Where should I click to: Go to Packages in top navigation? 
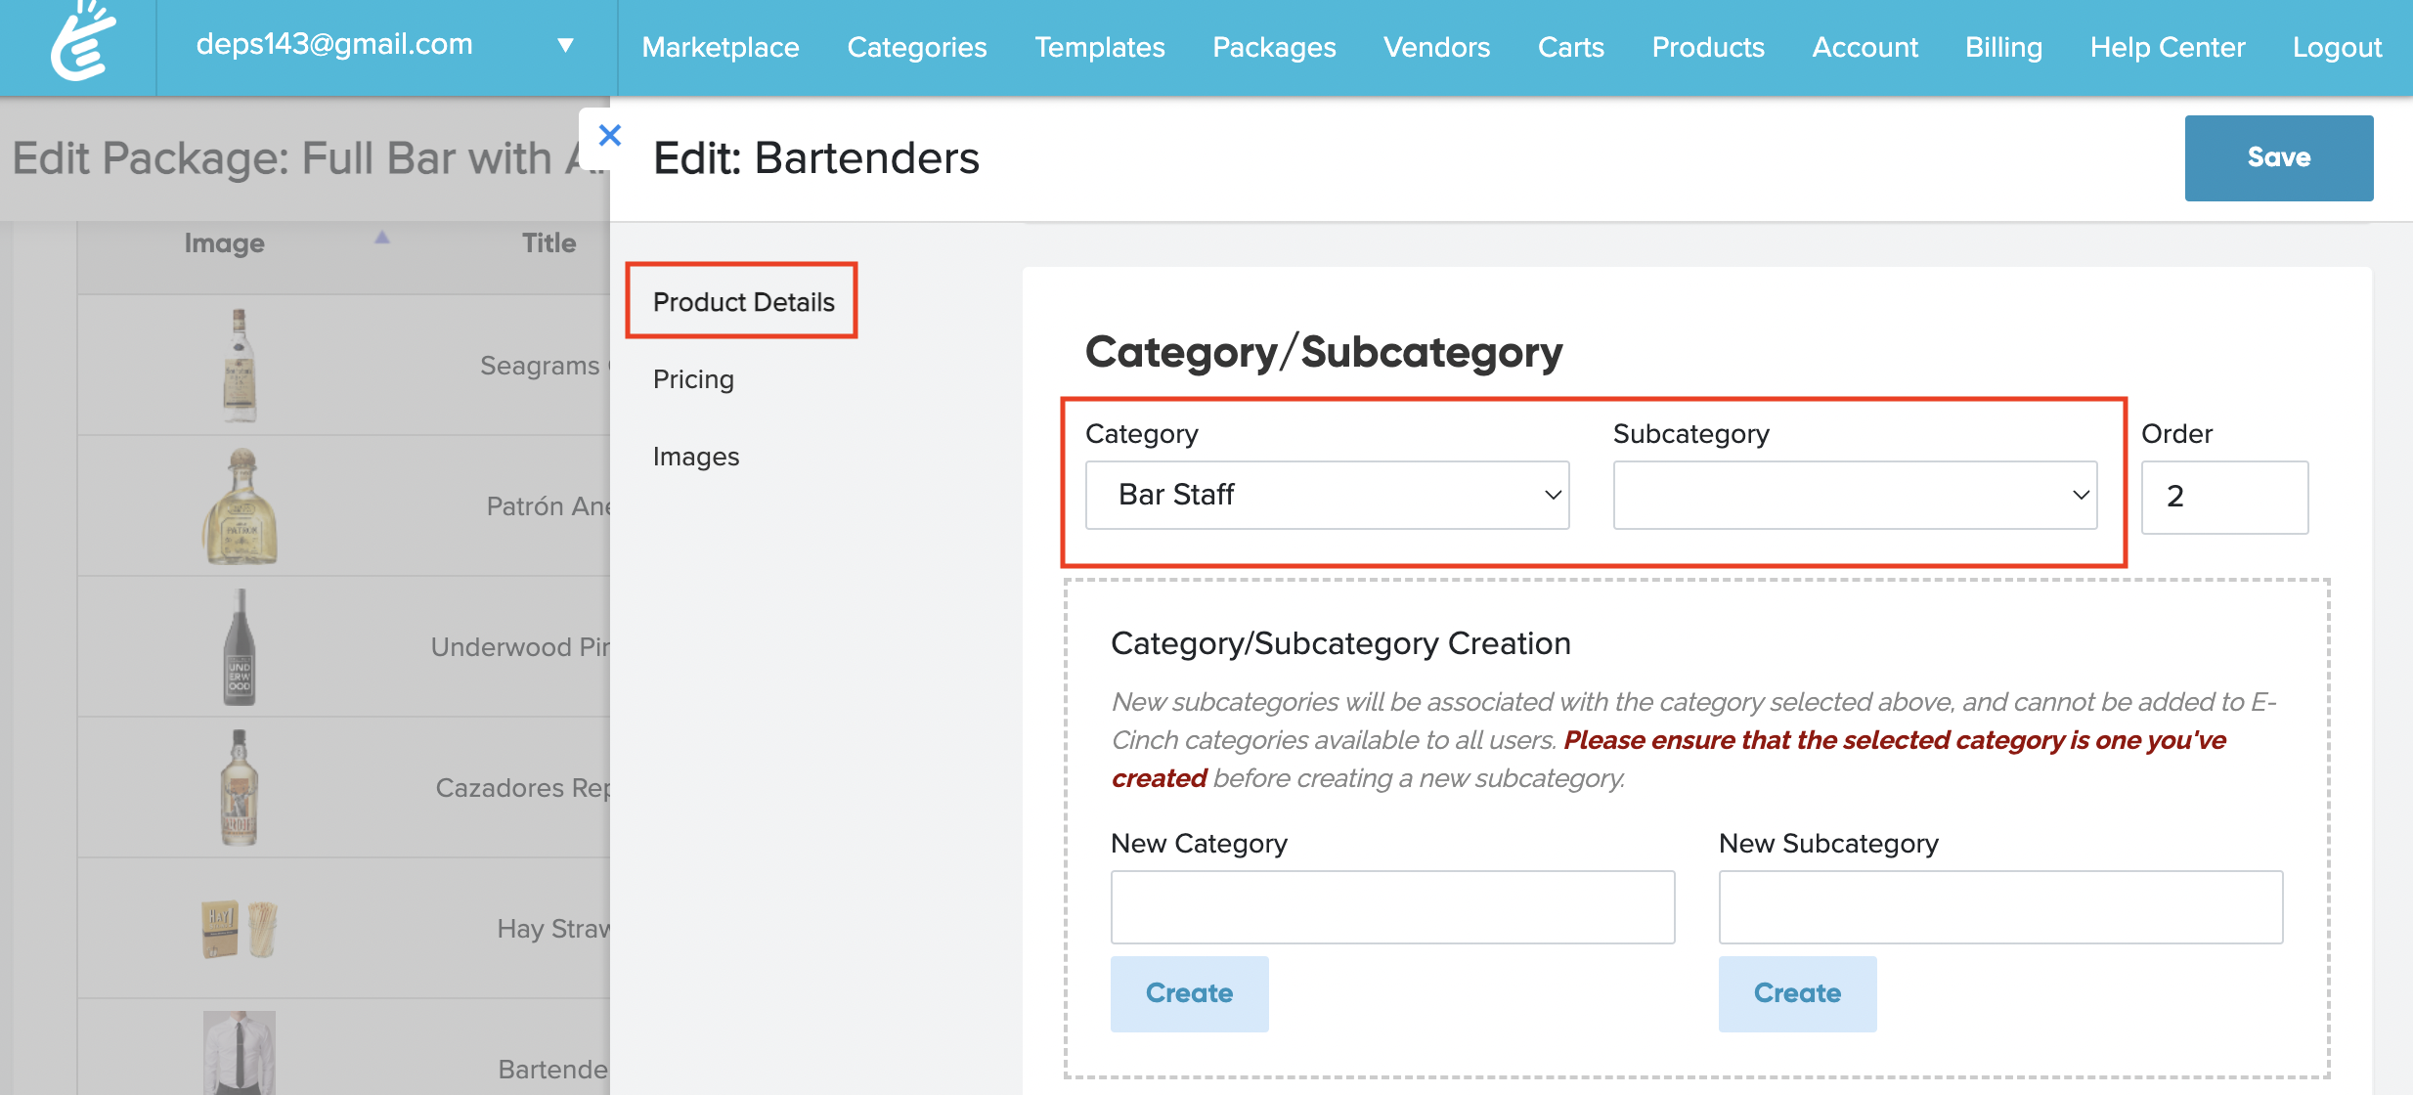[x=1274, y=47]
